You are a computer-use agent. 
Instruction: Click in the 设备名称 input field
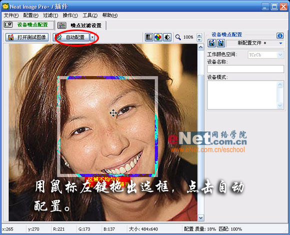pyautogui.click(x=245, y=69)
